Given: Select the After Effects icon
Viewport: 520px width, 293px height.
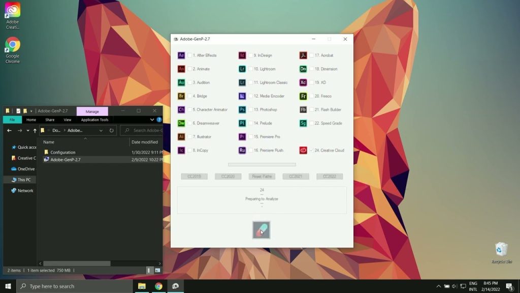Looking at the screenshot, I should tap(182, 55).
